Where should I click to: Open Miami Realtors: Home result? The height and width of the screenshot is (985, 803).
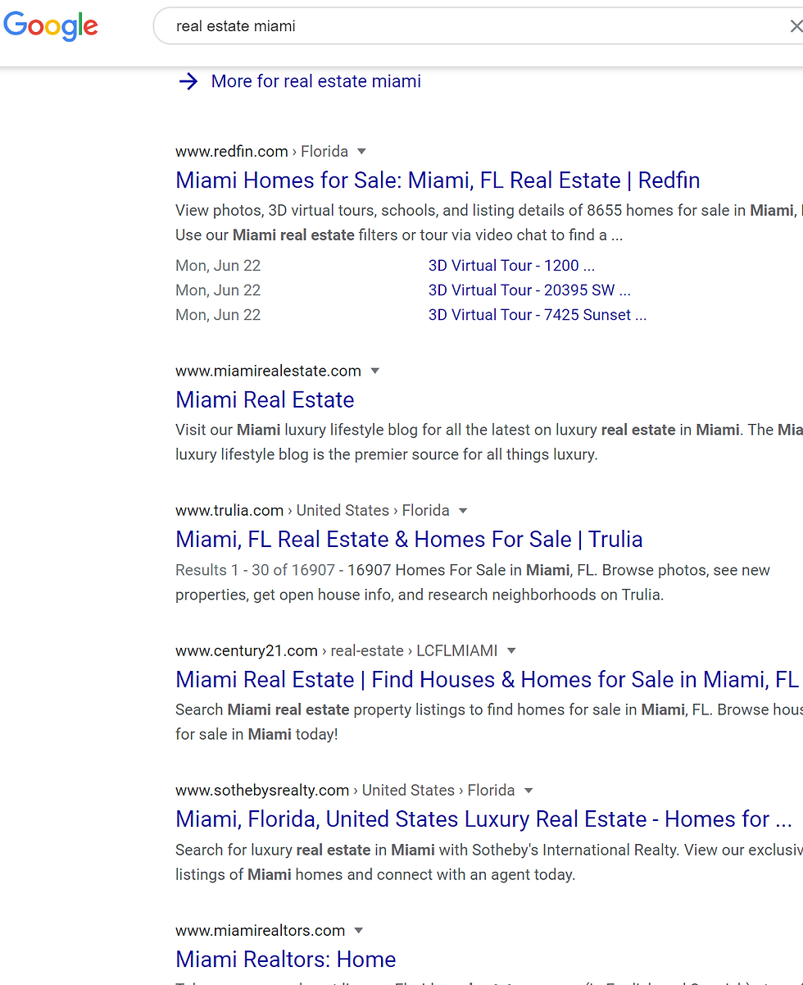pyautogui.click(x=286, y=959)
